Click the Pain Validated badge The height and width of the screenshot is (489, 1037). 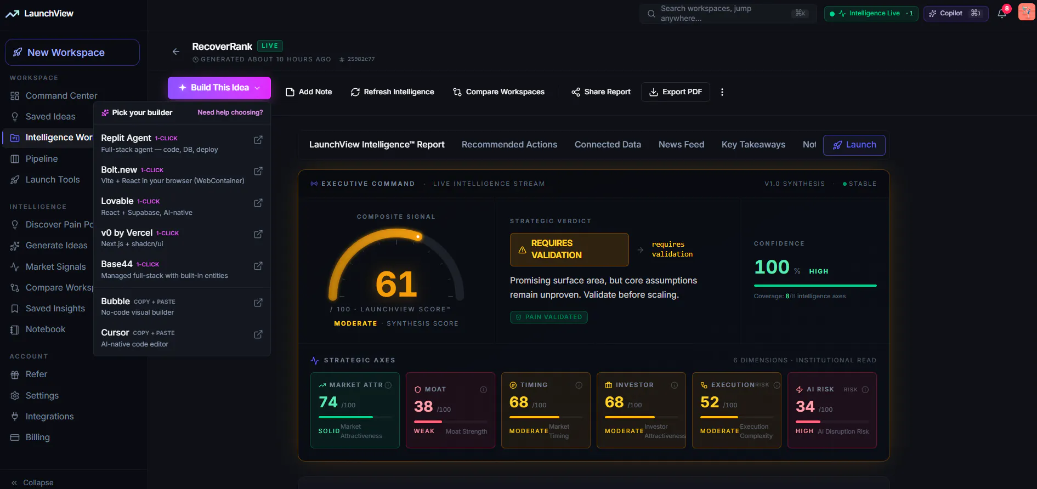(x=548, y=317)
